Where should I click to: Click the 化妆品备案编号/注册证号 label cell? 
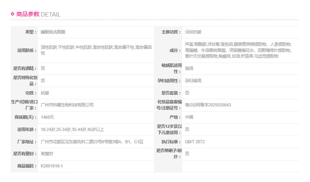tap(168, 105)
